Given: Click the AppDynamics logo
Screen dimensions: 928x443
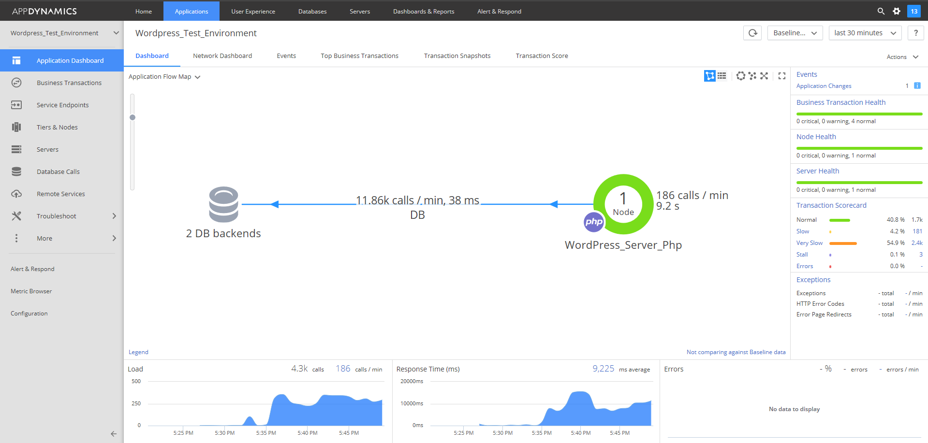Looking at the screenshot, I should [x=44, y=11].
